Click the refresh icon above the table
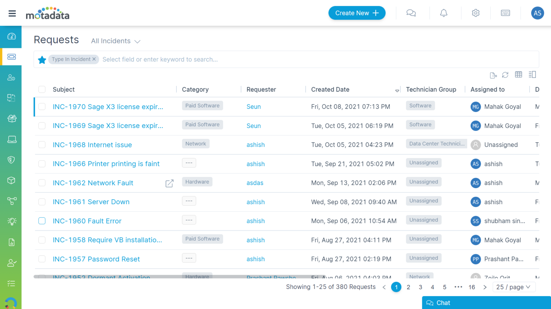The height and width of the screenshot is (309, 551). 505,75
